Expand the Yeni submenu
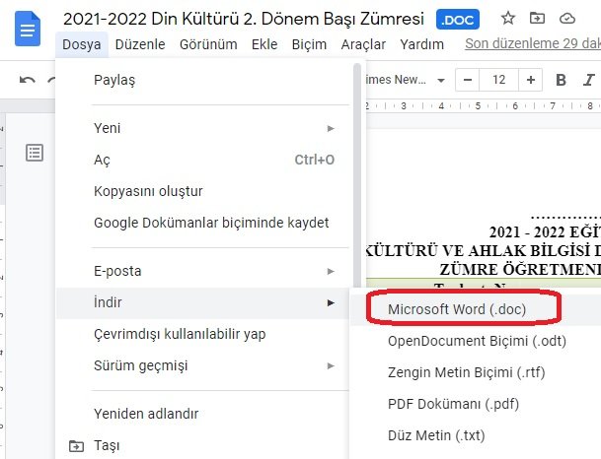Screen dimensions: 601x459 click(202, 128)
